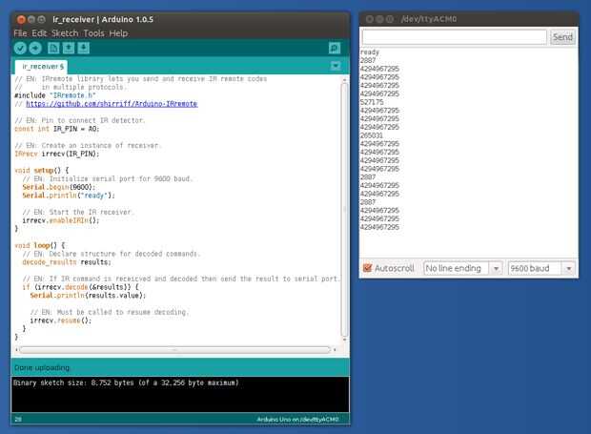Save the sketch with the Save icon

tap(84, 48)
